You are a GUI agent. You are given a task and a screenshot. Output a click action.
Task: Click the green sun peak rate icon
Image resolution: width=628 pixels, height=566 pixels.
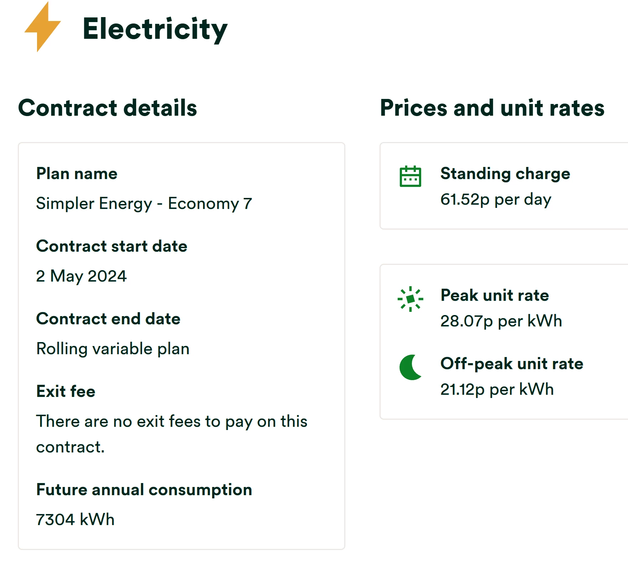tap(410, 299)
